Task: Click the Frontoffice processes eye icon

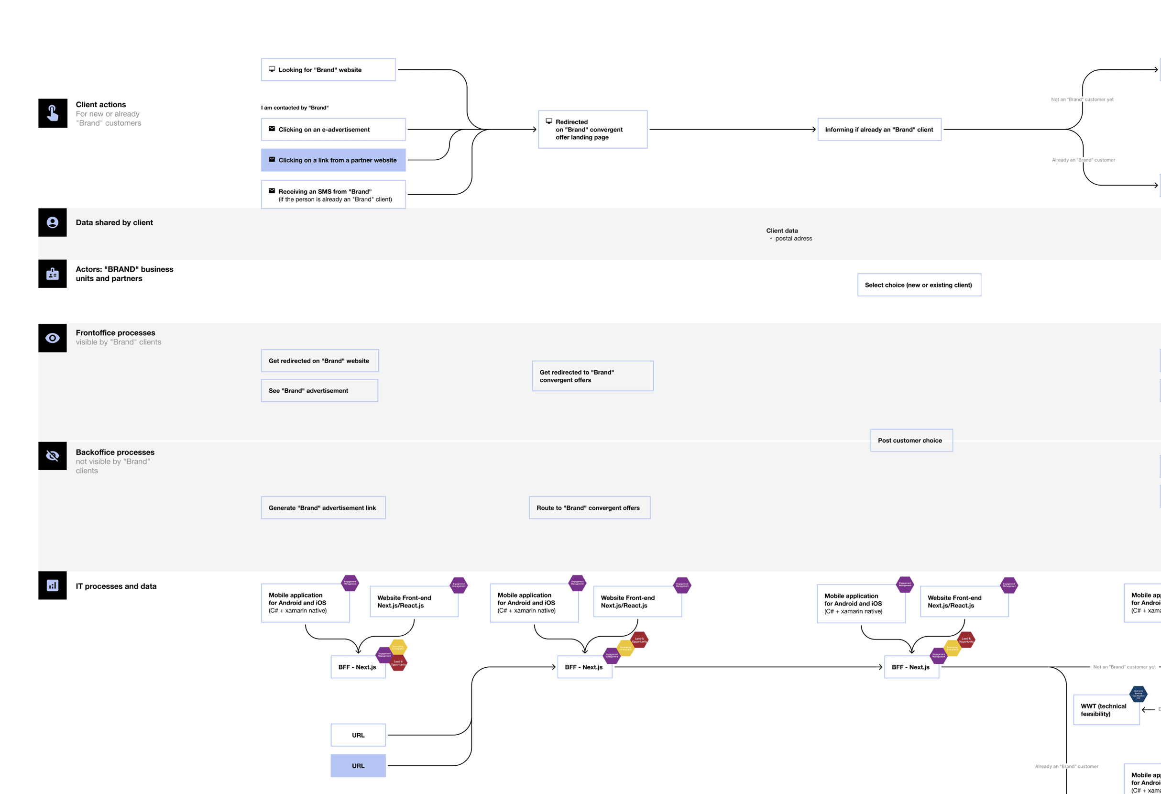Action: coord(53,338)
